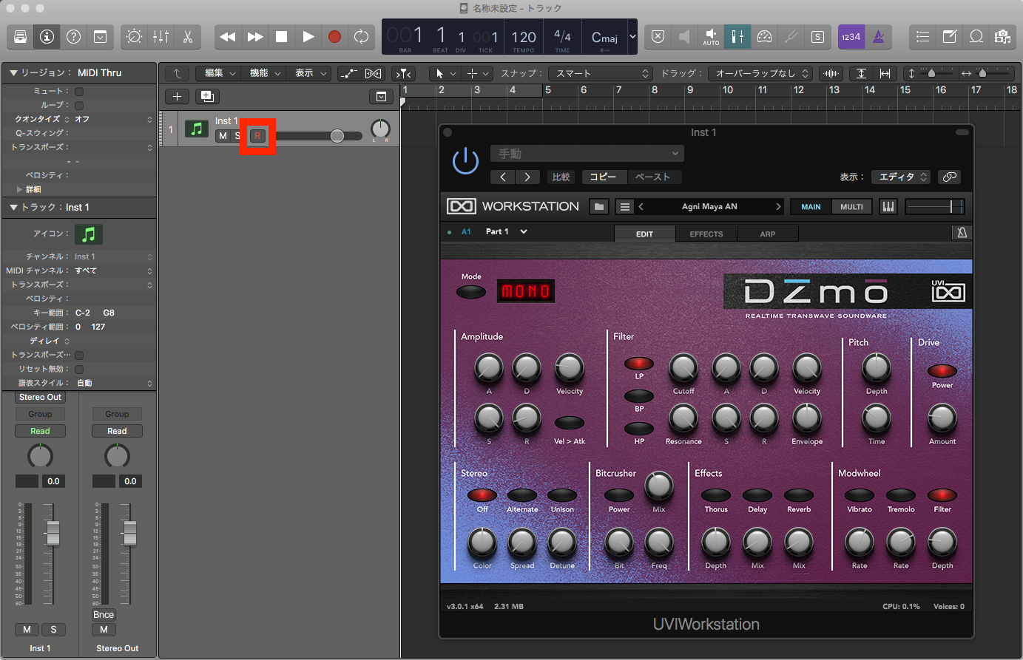This screenshot has width=1023, height=660.
Task: Open the 機能 menu in tracks area
Action: (x=265, y=73)
